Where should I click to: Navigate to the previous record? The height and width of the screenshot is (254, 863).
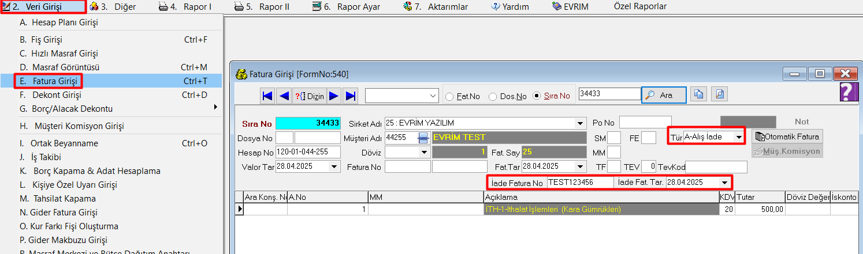(284, 96)
